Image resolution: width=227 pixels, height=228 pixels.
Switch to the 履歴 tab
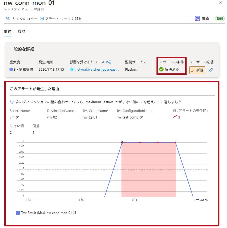[22, 31]
